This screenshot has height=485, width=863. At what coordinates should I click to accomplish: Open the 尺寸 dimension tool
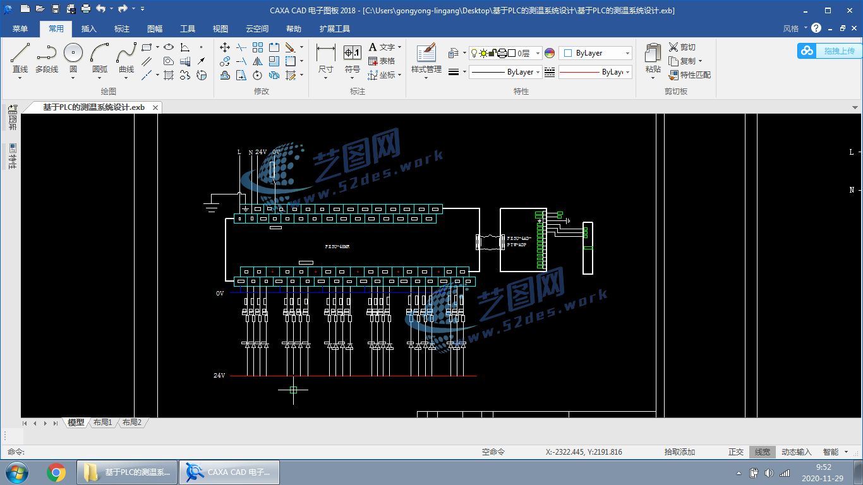[x=326, y=57]
